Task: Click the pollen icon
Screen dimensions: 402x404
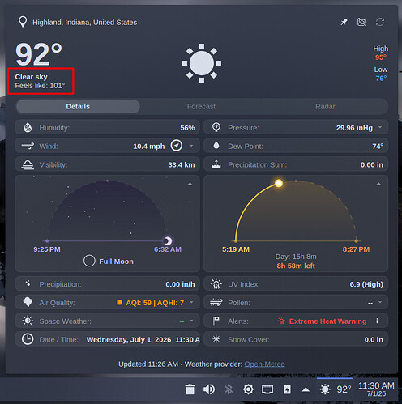Action: [216, 302]
